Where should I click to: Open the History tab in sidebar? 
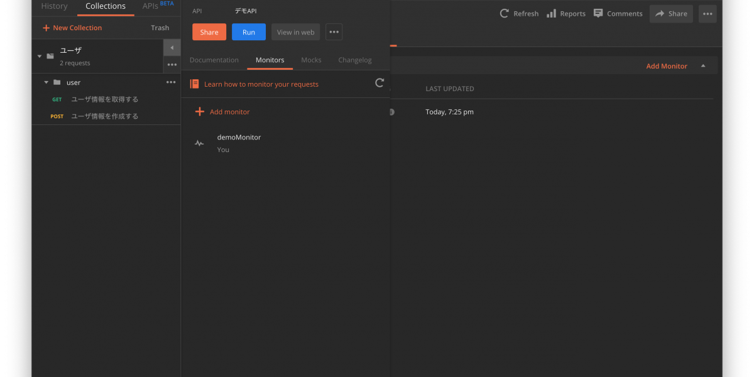(x=54, y=6)
